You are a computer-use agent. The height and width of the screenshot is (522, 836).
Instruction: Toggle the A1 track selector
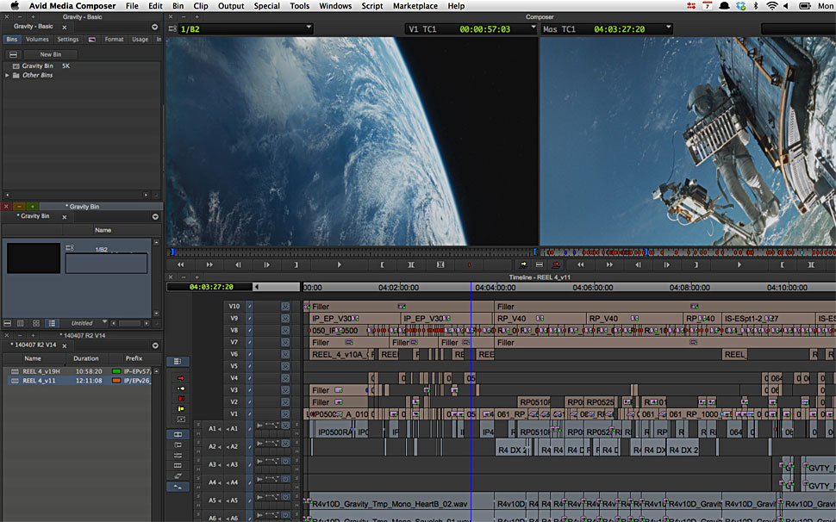pos(234,428)
